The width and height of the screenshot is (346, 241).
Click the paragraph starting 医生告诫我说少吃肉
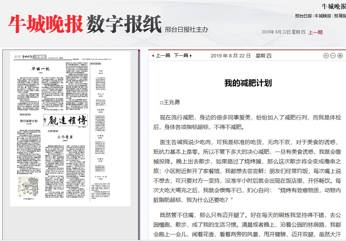247,171
